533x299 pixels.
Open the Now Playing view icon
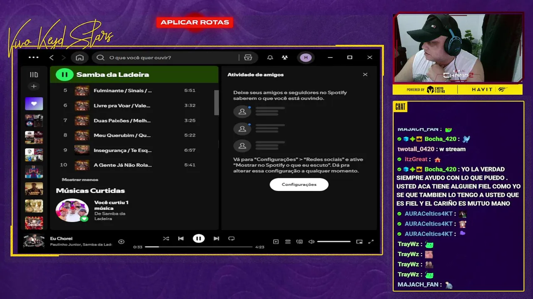276,242
